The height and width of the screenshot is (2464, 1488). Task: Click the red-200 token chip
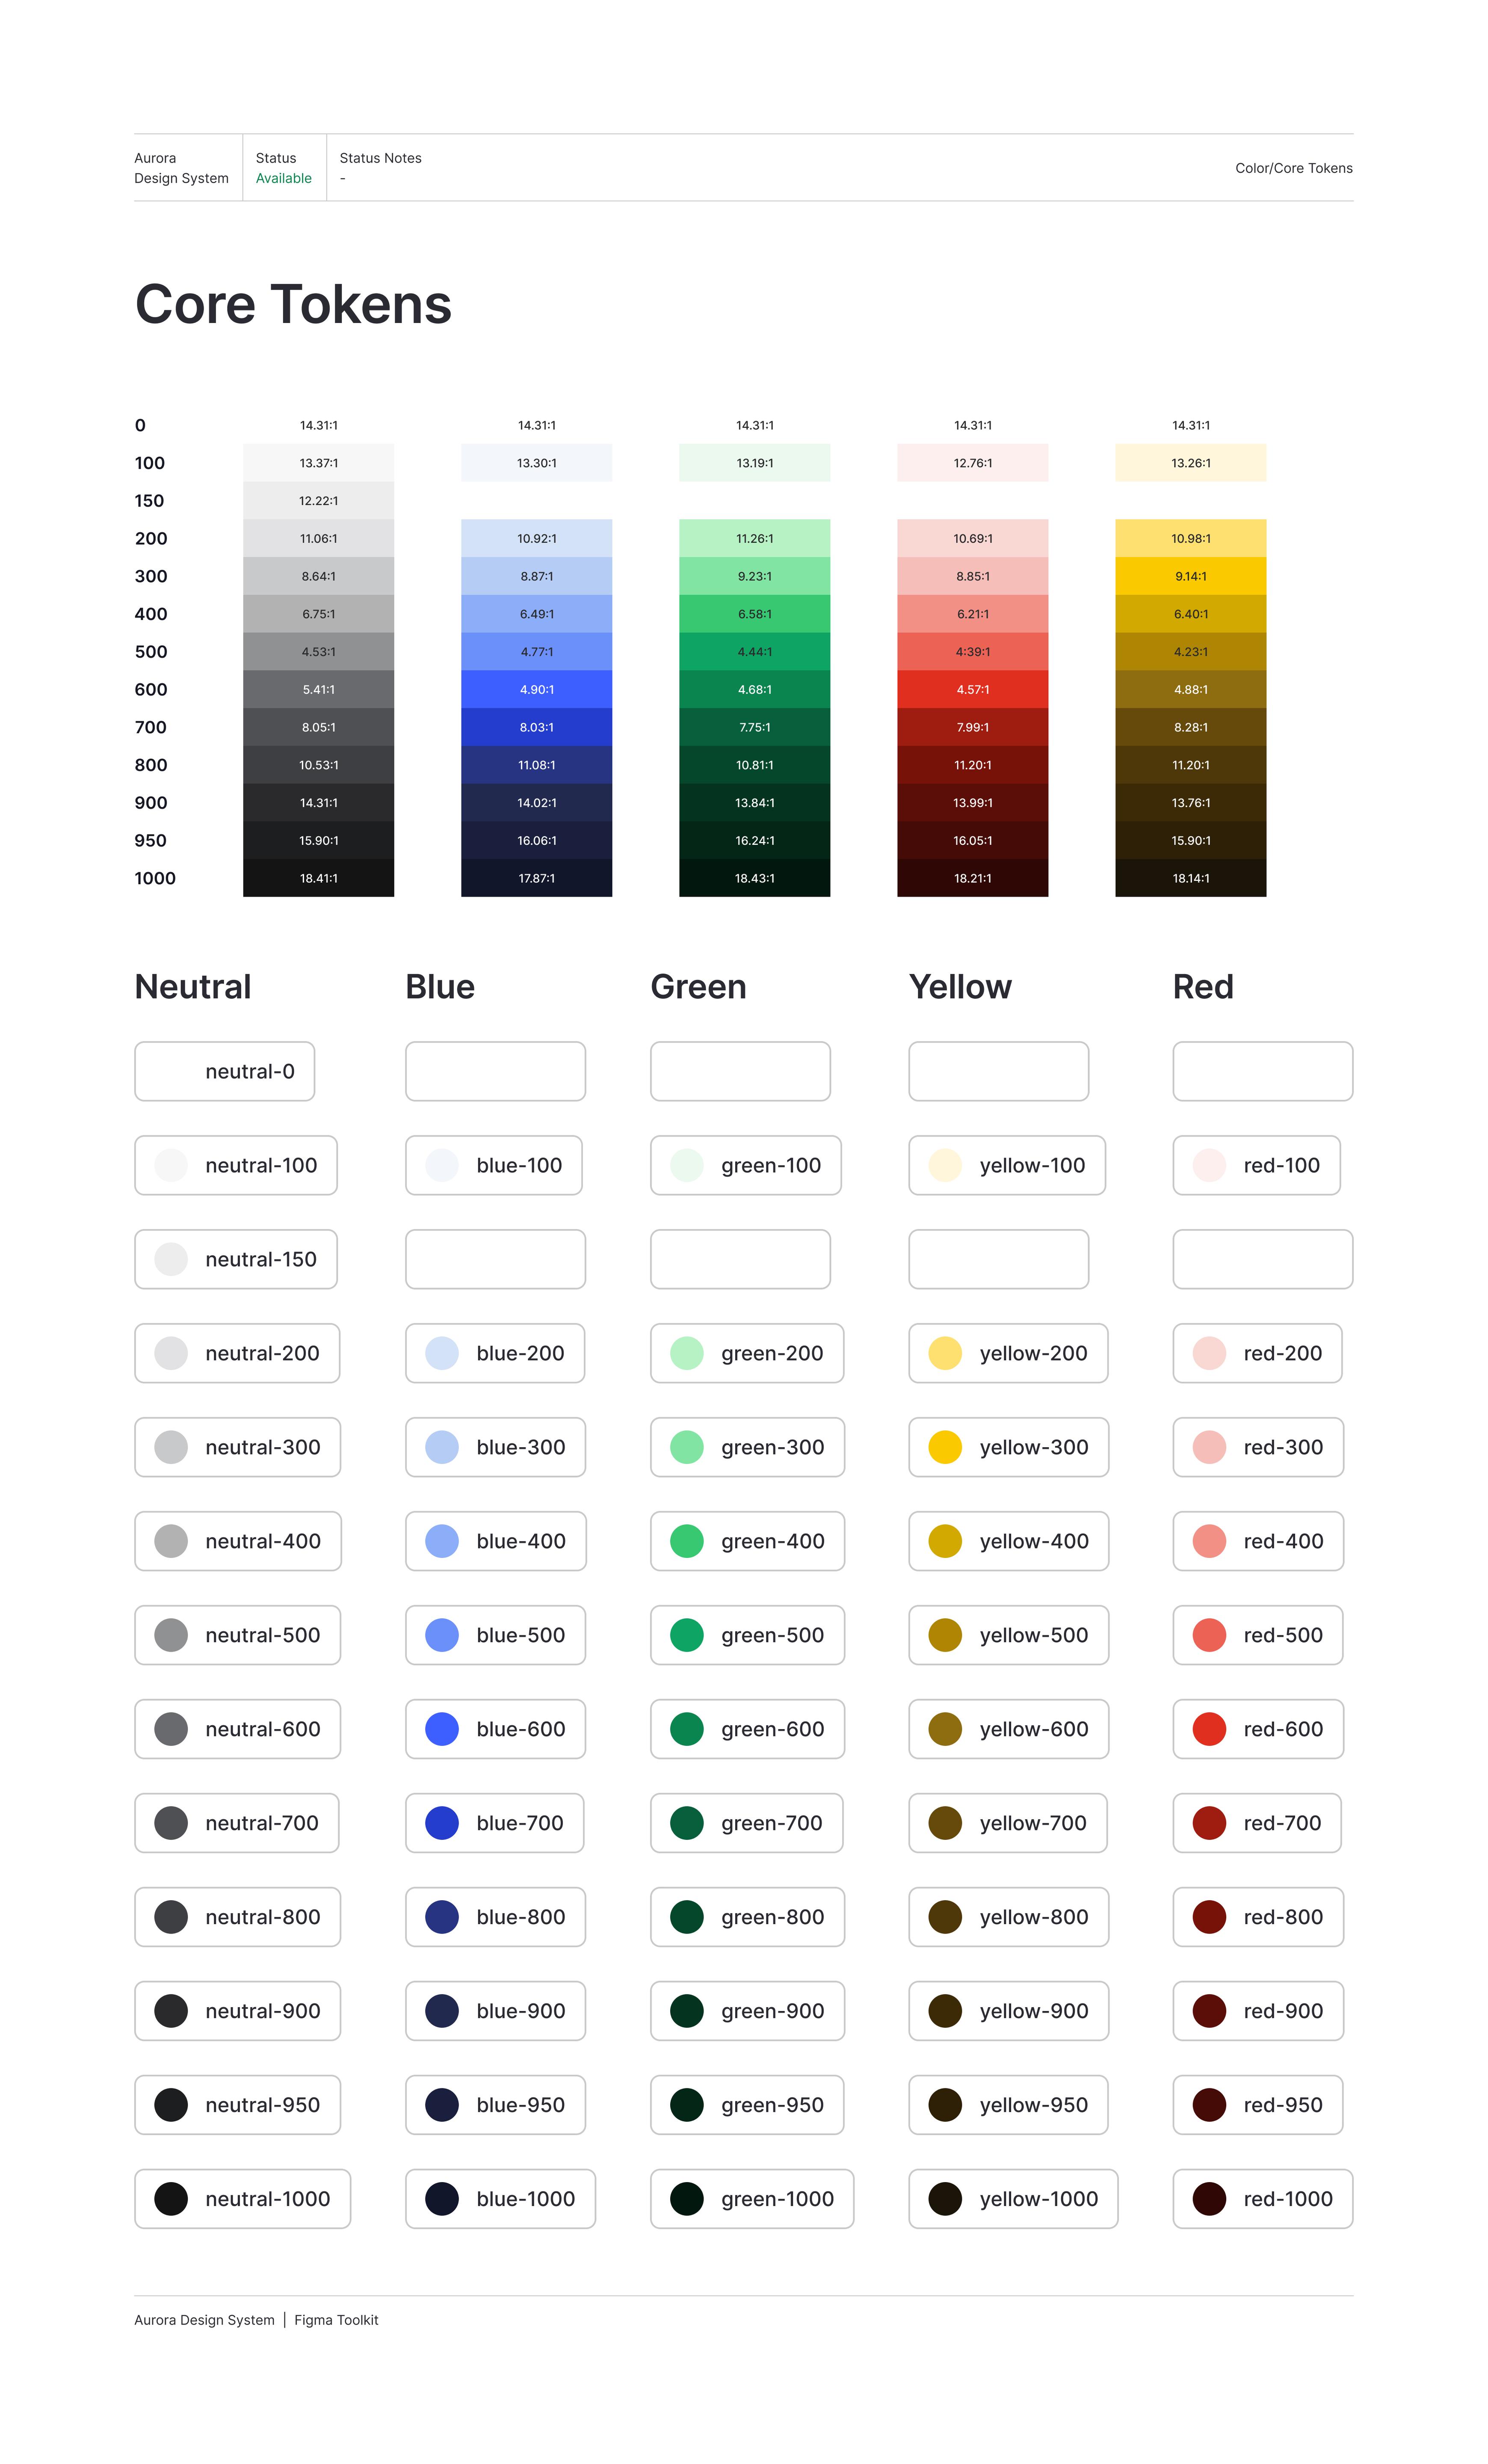(x=1257, y=1353)
